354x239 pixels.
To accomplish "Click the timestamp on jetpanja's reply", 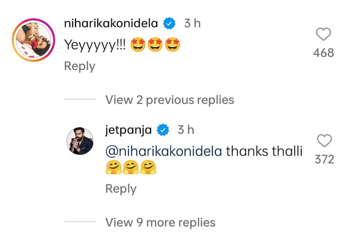I will tap(185, 130).
